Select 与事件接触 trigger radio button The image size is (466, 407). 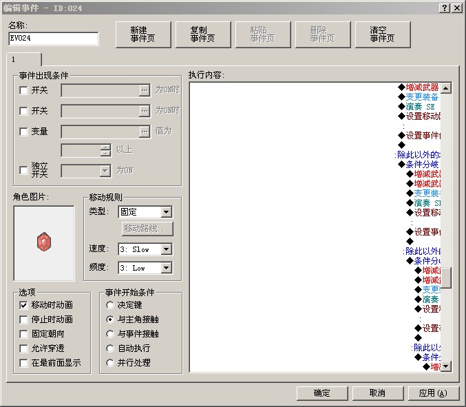[x=110, y=334]
